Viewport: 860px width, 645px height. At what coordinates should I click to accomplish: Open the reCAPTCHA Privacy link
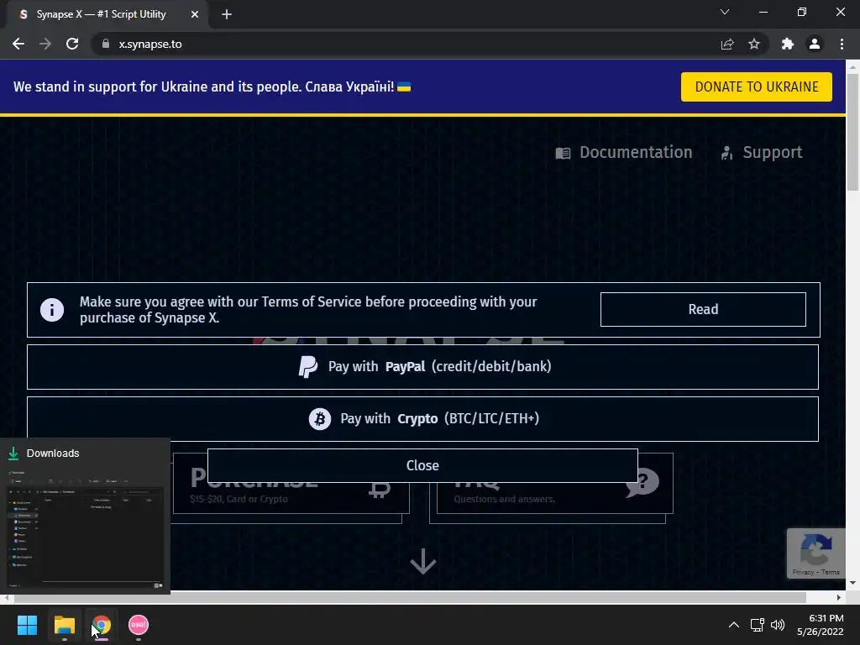click(x=803, y=572)
